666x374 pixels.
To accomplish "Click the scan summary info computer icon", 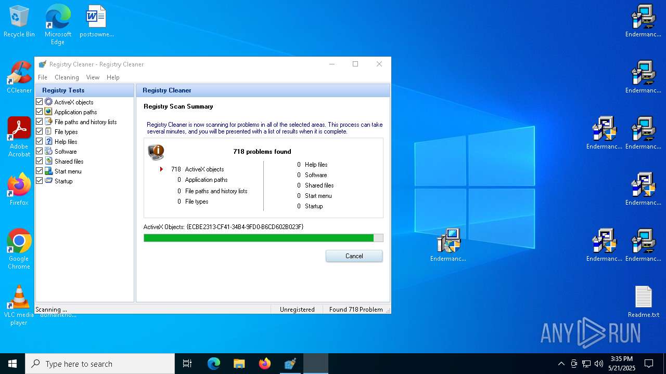I will pyautogui.click(x=156, y=152).
